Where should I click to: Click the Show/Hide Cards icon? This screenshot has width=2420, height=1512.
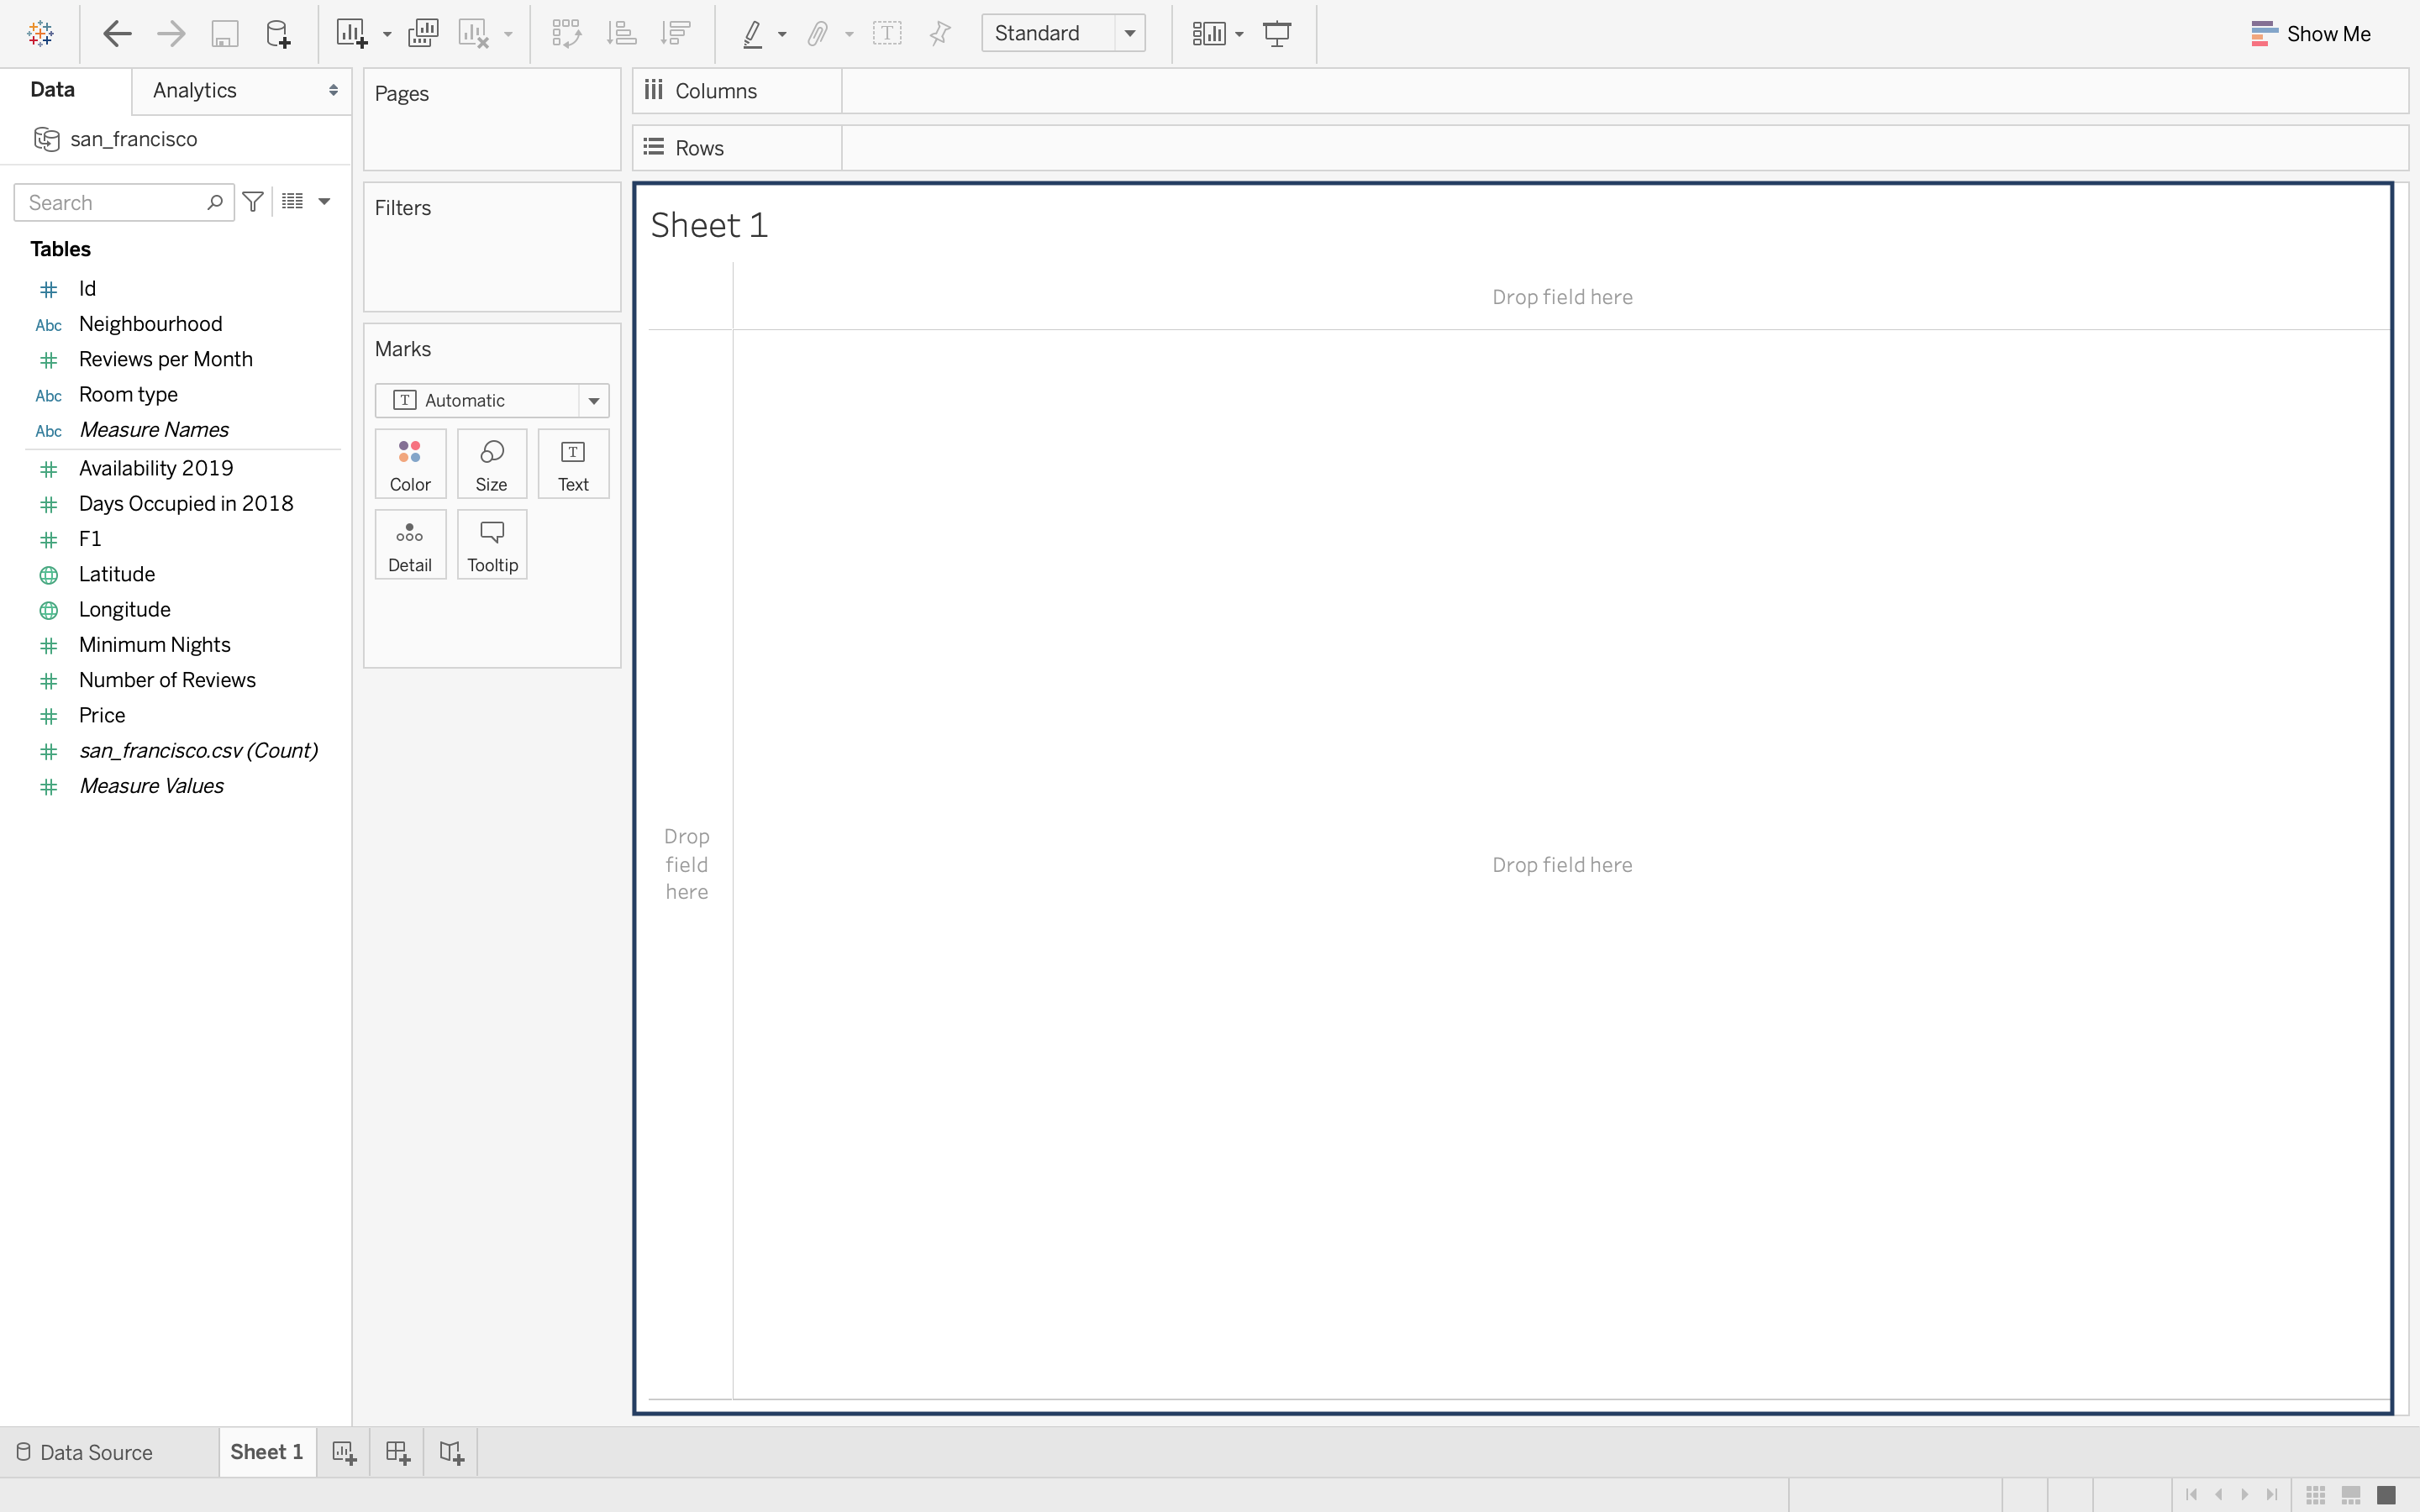point(1209,34)
